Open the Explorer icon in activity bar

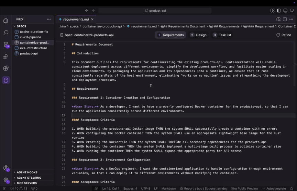click(x=6, y=21)
